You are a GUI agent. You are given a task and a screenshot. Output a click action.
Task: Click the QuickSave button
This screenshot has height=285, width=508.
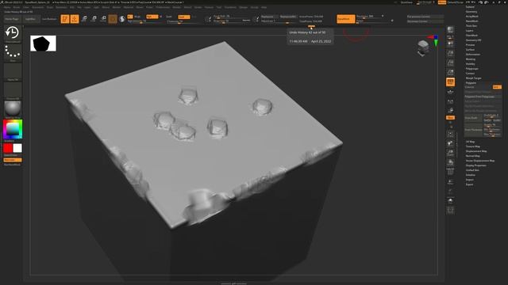(406, 2)
